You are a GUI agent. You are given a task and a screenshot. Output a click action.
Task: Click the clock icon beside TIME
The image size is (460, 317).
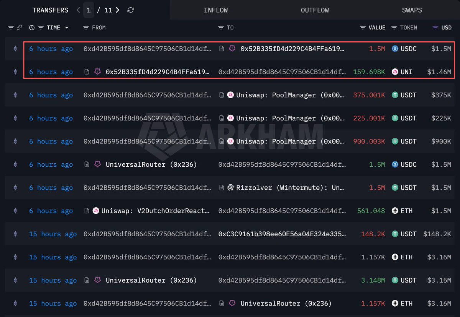(x=32, y=28)
